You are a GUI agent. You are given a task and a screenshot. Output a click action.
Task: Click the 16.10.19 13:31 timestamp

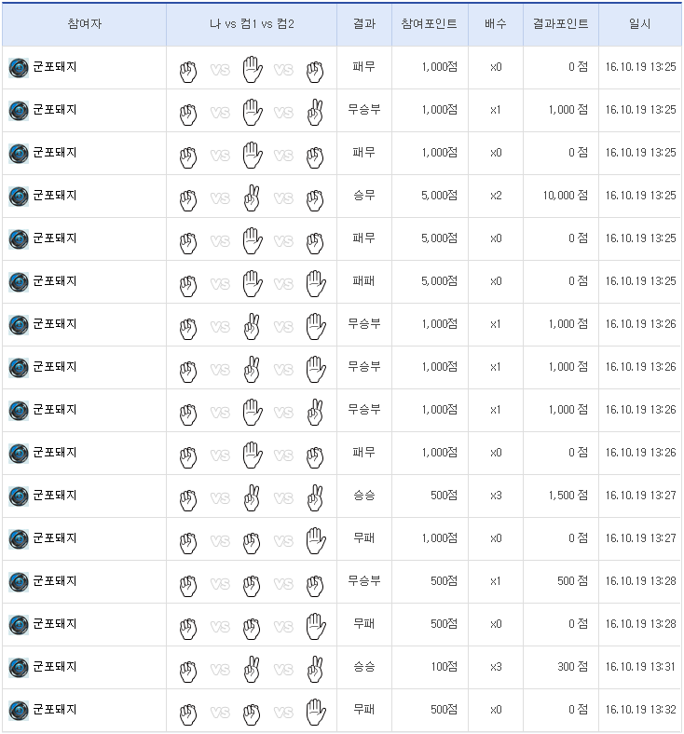coord(640,667)
